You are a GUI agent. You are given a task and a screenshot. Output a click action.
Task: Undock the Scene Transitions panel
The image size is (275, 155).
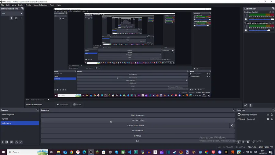point(22,9)
